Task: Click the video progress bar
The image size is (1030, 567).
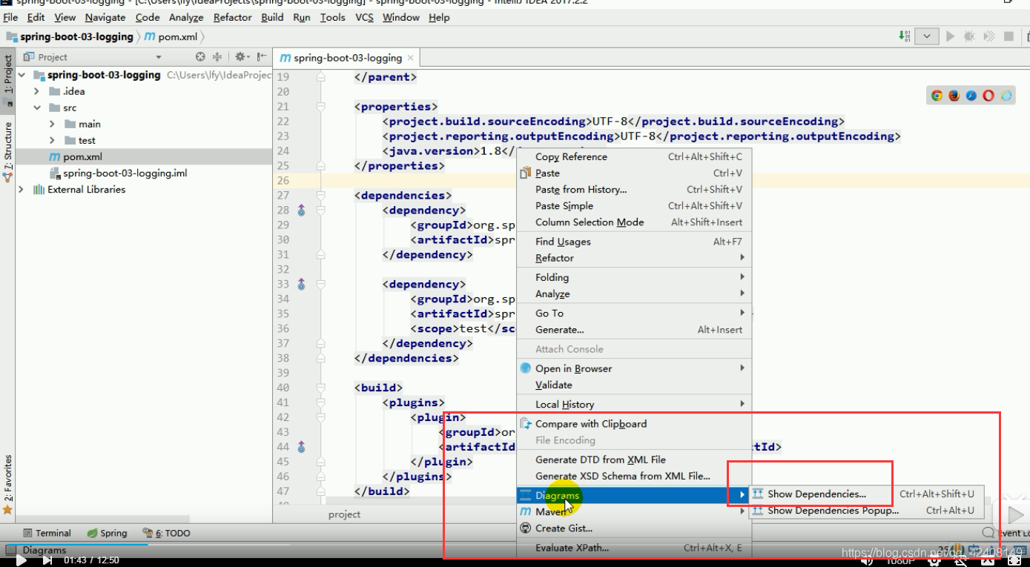Action: (x=515, y=544)
